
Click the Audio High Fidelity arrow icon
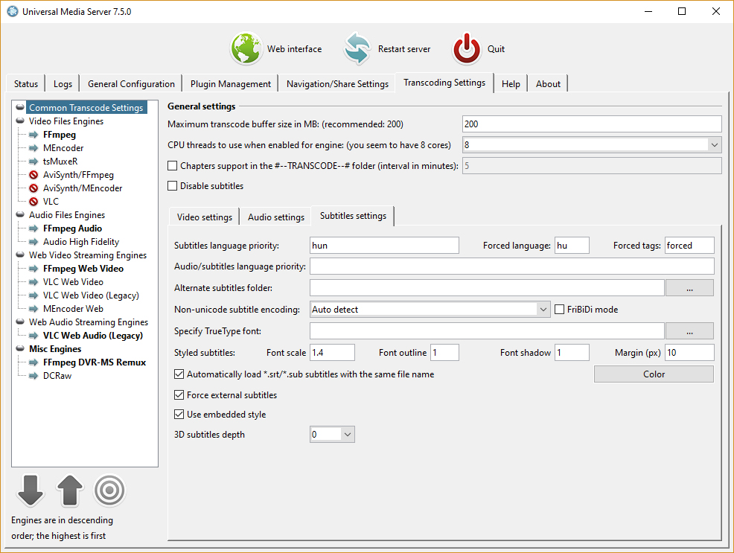[33, 242]
